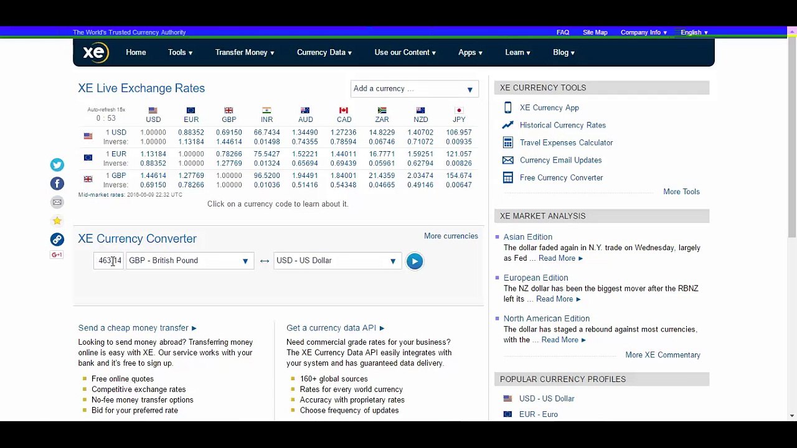Click the star favorite icon

pyautogui.click(x=57, y=221)
